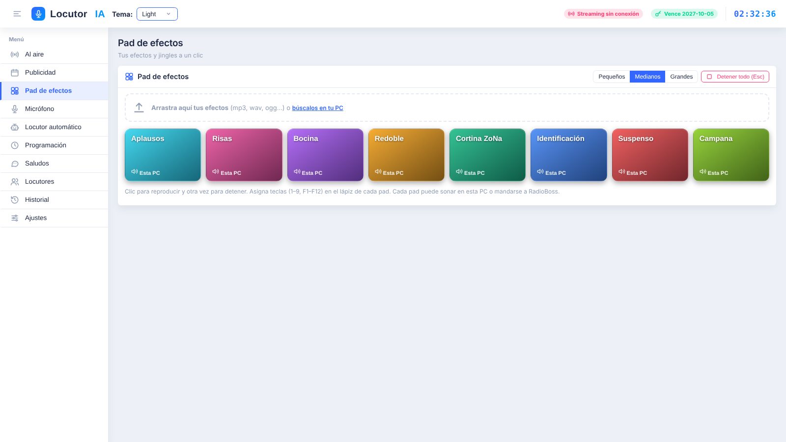Click the speaker icon on Redoble pad
This screenshot has width=786, height=442.
pos(378,172)
